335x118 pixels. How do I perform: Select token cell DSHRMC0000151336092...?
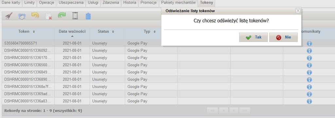coord(28,50)
